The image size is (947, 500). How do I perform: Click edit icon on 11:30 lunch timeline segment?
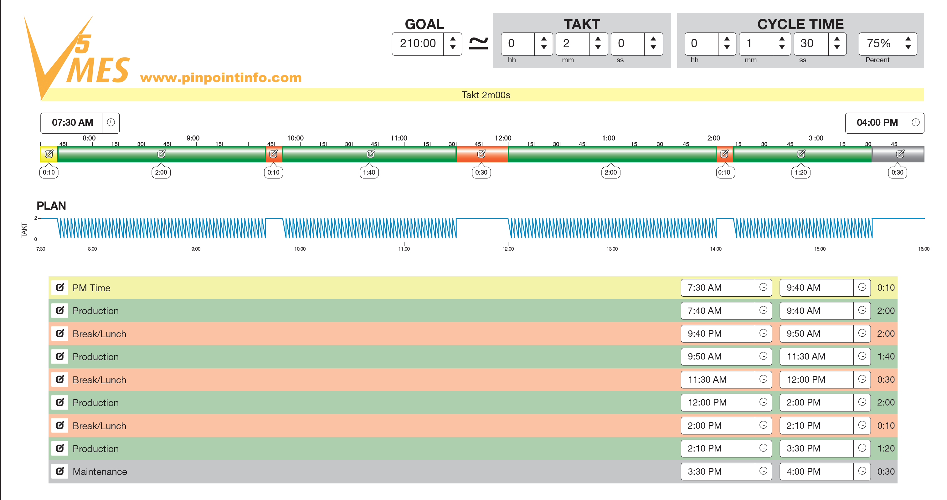[481, 154]
